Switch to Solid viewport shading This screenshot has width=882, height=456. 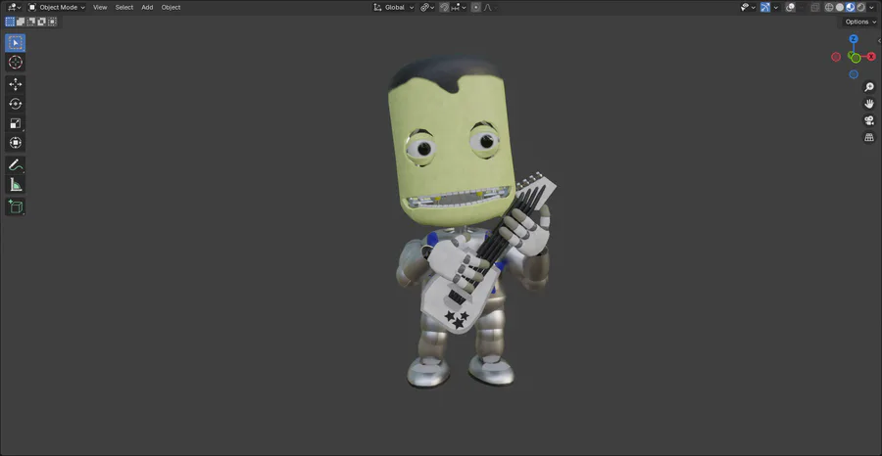click(x=840, y=7)
